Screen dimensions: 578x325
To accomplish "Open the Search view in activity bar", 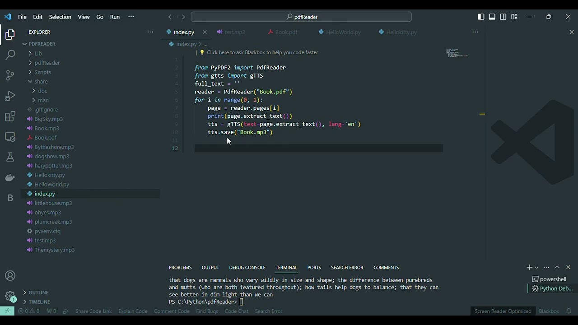I will (x=10, y=55).
